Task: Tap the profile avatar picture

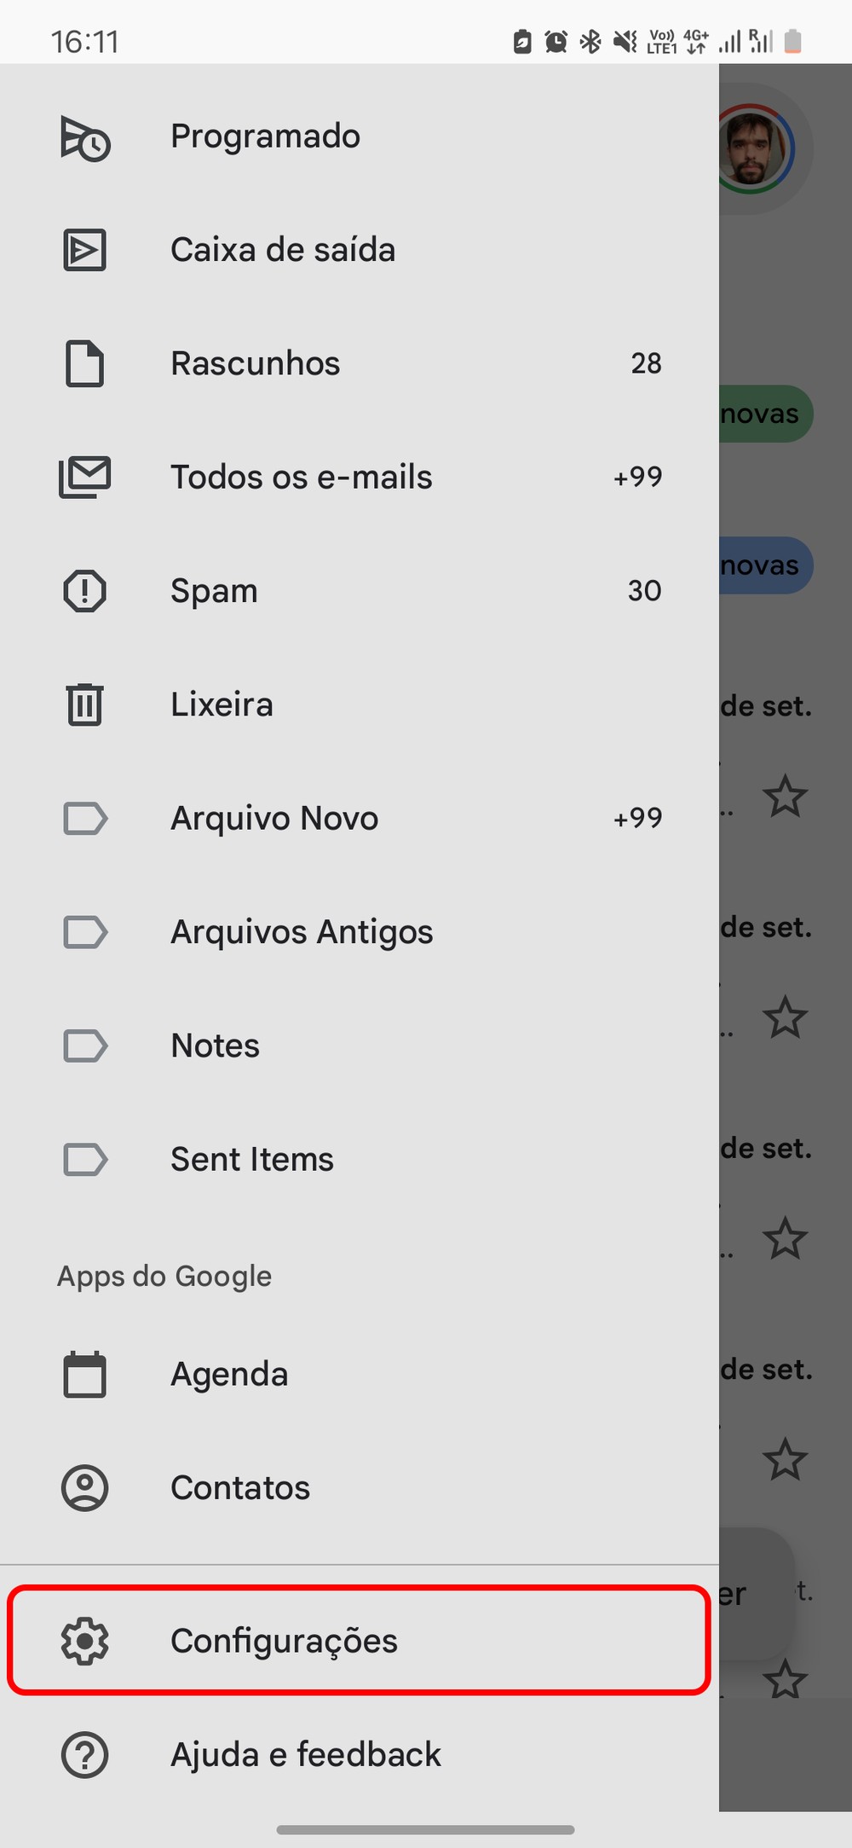Action: (x=754, y=149)
